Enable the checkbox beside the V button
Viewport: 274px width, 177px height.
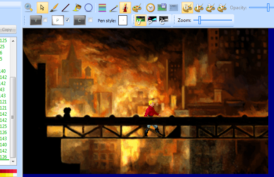coord(45,20)
